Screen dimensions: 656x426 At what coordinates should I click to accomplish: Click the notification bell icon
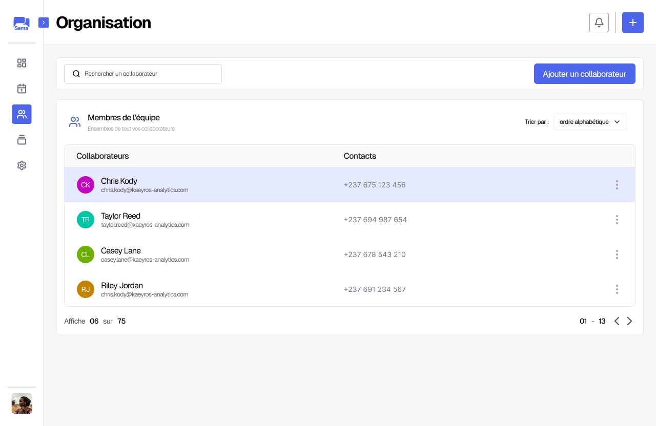coord(599,23)
